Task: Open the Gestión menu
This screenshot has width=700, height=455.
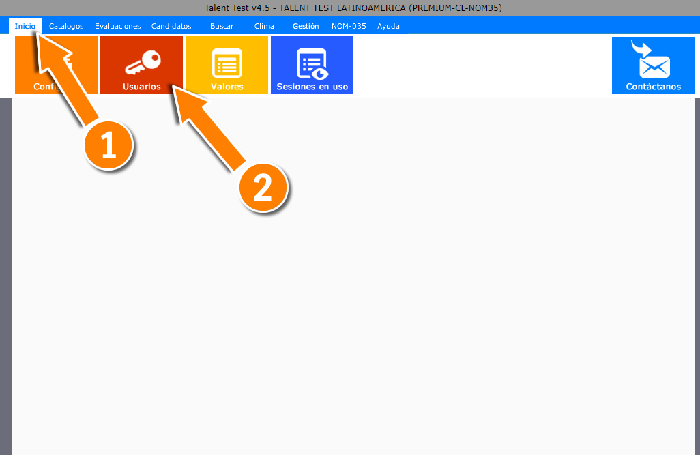Action: click(306, 26)
